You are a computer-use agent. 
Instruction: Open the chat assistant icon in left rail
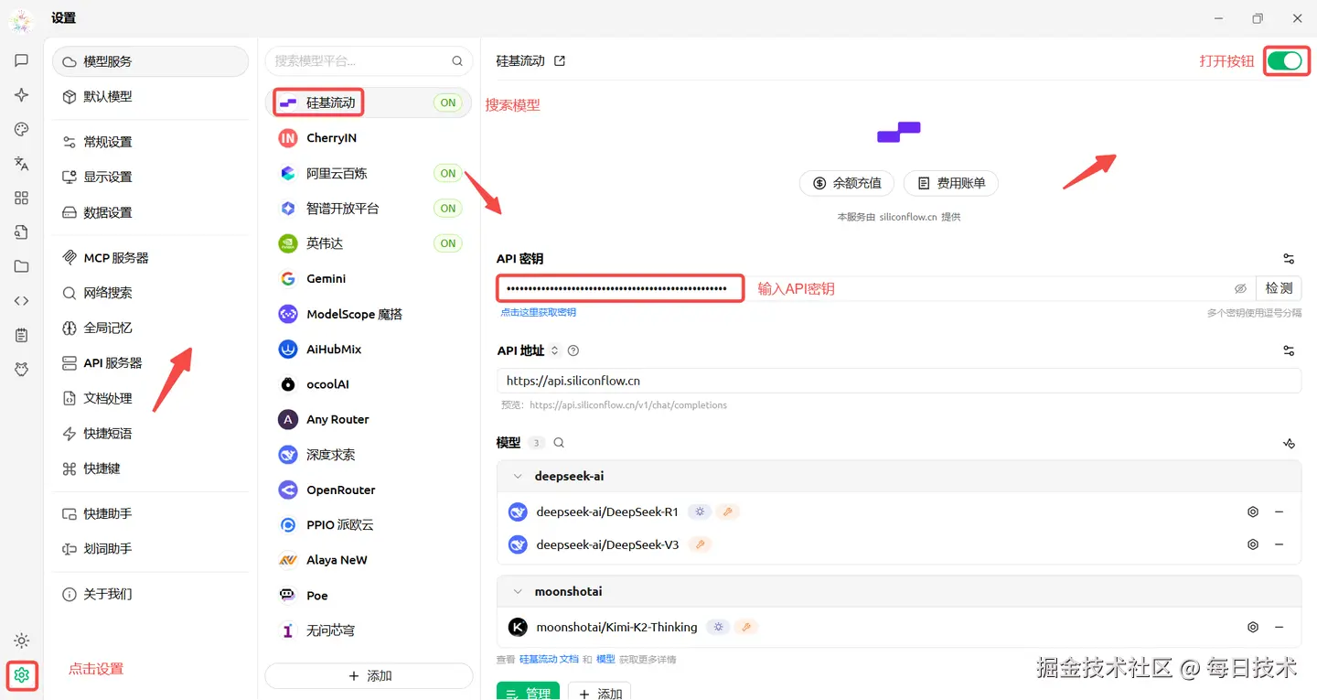click(21, 60)
